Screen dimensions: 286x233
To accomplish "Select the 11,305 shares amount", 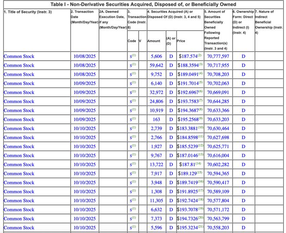I will click(156, 201).
